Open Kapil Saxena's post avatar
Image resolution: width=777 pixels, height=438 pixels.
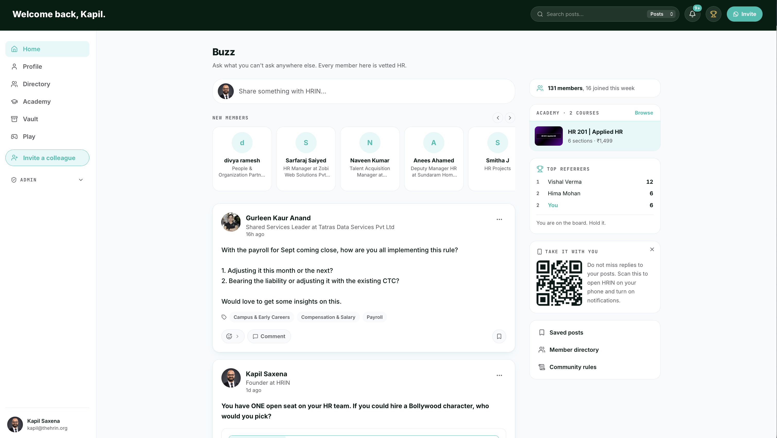(231, 378)
